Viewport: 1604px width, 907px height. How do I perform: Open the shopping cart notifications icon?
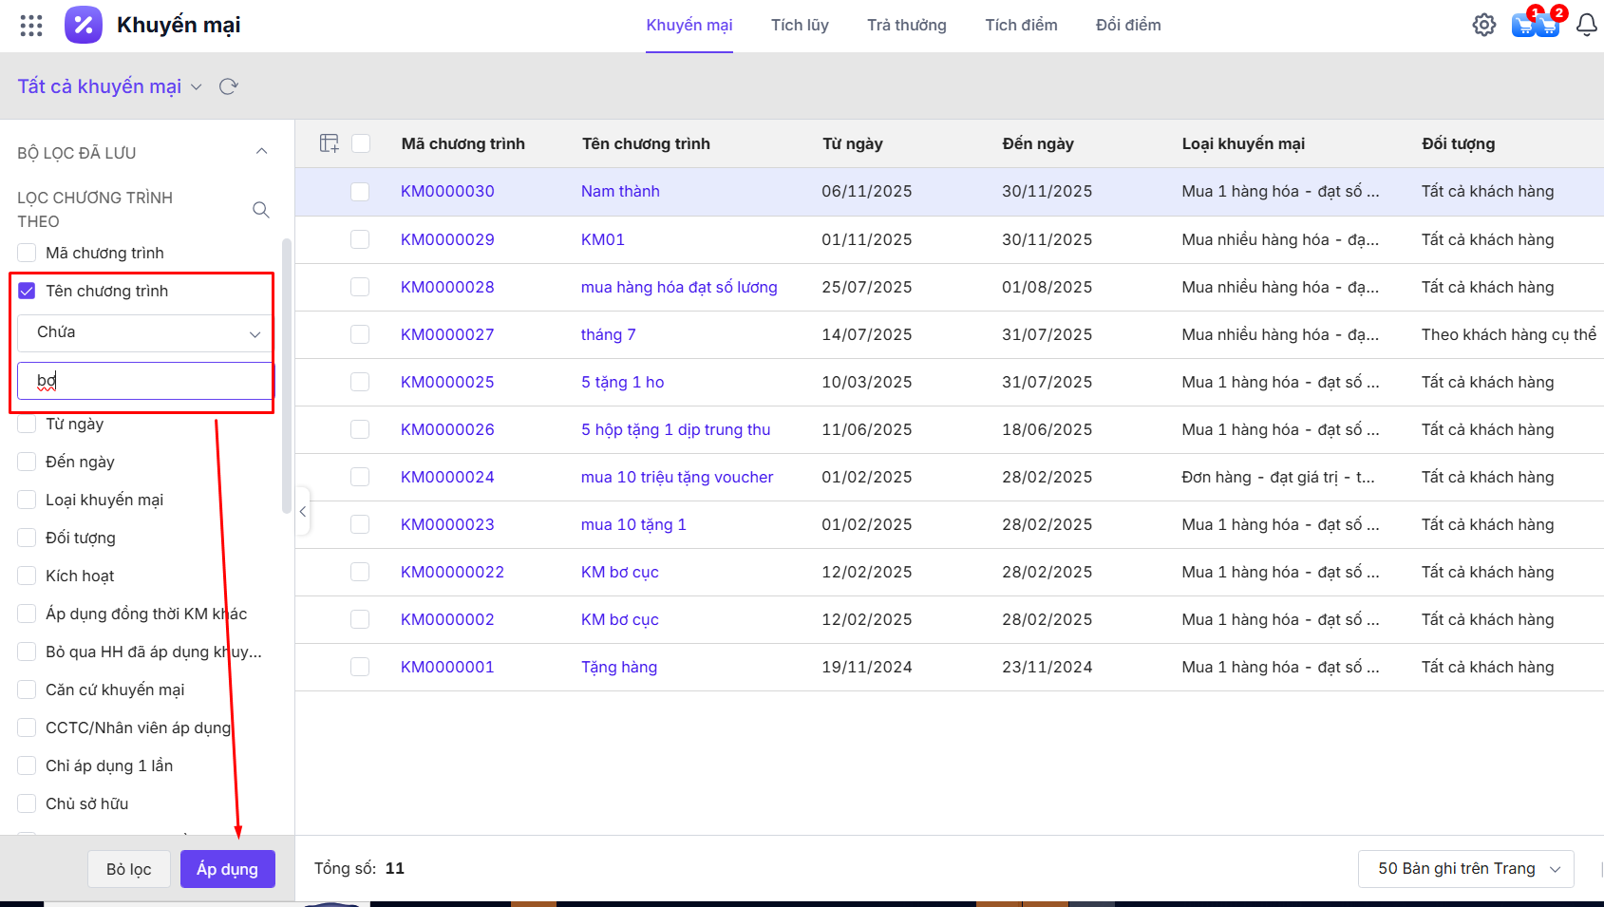[x=1535, y=25]
